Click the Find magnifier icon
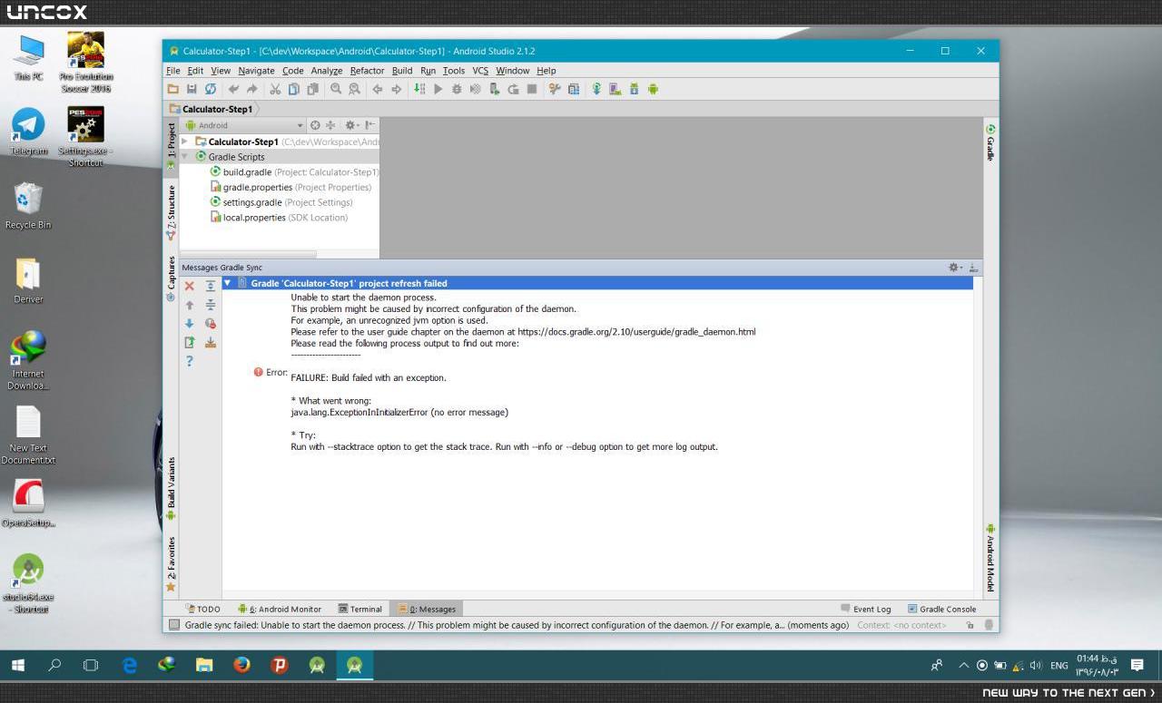1162x703 pixels. coord(336,89)
